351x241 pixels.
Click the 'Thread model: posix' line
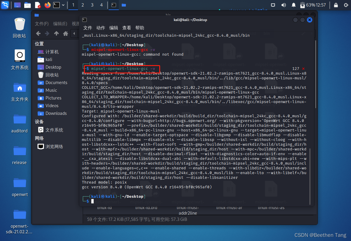pyautogui.click(x=104, y=182)
